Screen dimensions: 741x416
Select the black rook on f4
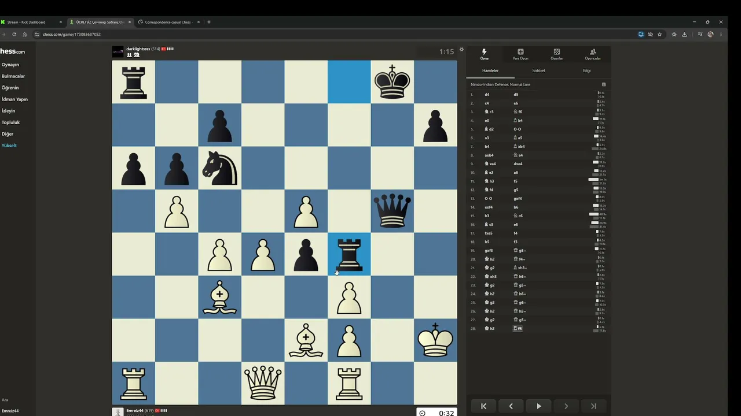click(349, 254)
